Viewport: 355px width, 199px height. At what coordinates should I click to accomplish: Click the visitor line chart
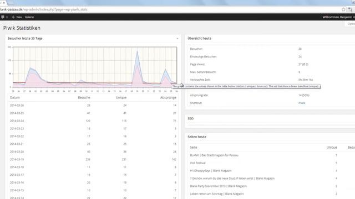[x=95, y=67]
